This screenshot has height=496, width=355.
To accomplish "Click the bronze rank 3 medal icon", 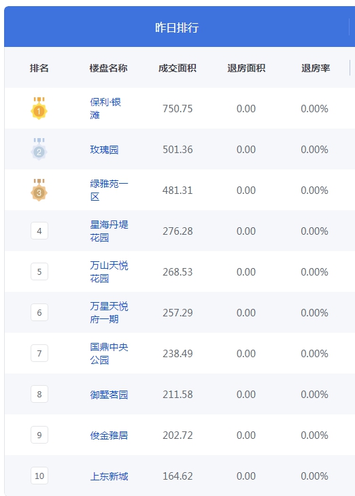I will 39,190.
